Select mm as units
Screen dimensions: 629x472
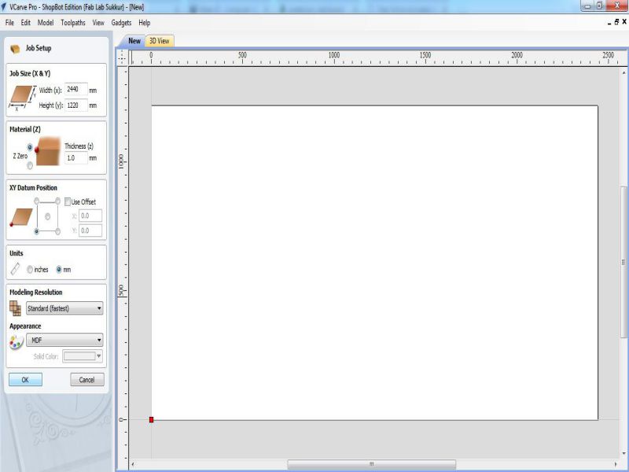tap(59, 270)
